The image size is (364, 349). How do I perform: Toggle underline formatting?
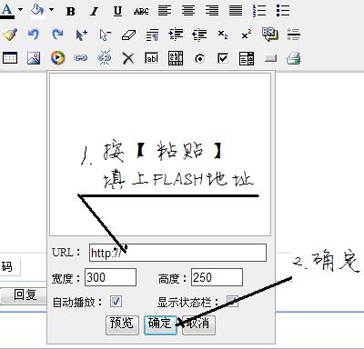pyautogui.click(x=117, y=12)
